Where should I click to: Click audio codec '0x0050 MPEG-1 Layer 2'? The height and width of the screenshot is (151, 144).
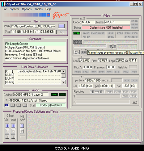[30, 95]
